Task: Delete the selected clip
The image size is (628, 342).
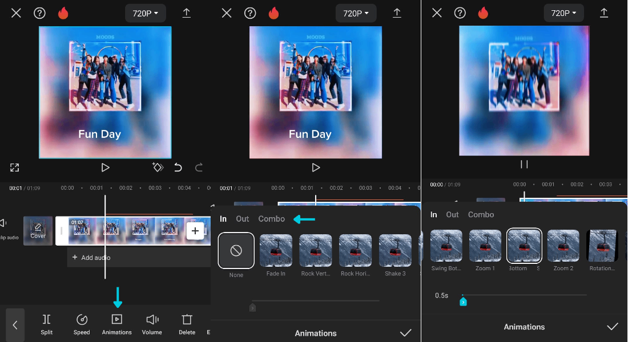Action: tap(187, 324)
